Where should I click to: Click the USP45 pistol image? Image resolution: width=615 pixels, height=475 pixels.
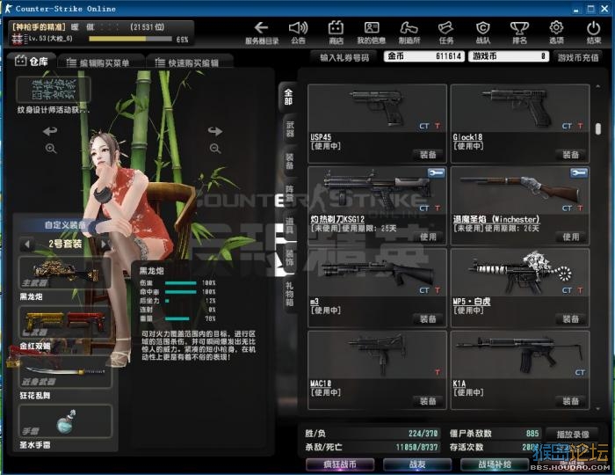378,107
